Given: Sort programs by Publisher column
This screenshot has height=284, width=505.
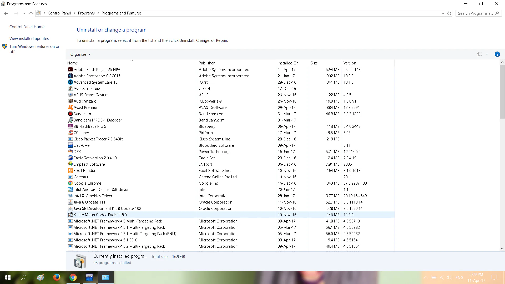Looking at the screenshot, I should pos(236,63).
